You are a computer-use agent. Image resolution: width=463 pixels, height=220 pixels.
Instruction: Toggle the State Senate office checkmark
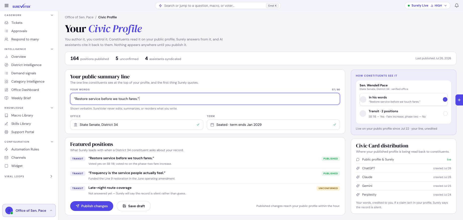pos(198,125)
